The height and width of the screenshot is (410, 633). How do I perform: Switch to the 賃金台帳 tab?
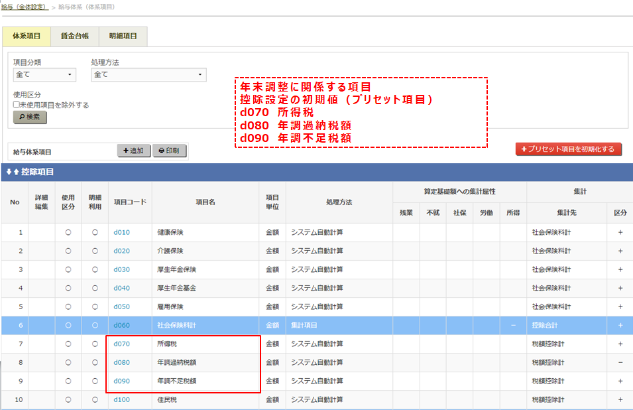[75, 36]
